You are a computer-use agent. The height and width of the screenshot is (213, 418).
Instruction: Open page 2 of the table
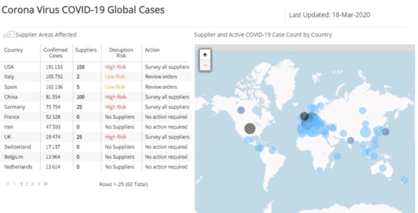pos(26,184)
